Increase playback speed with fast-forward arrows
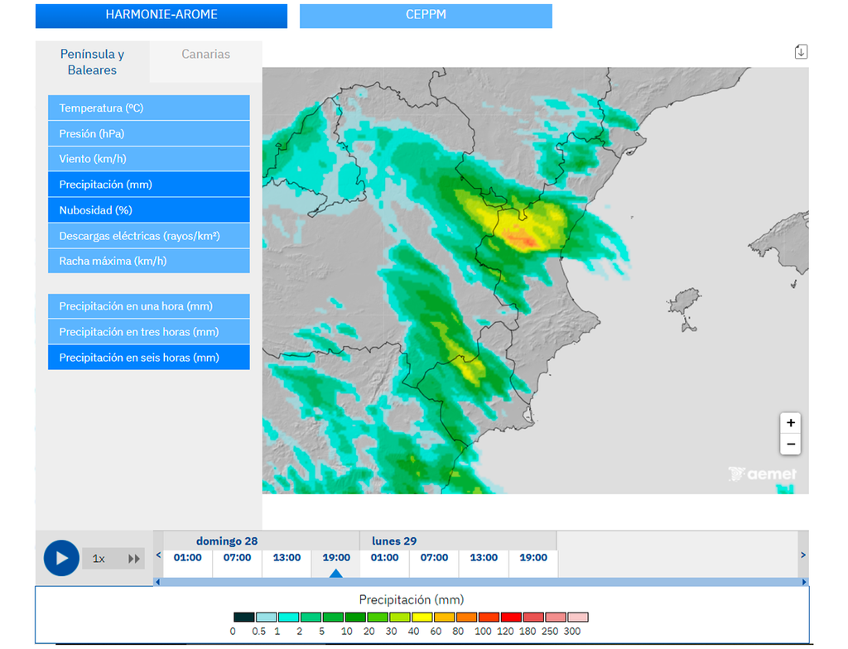Image resolution: width=848 pixels, height=649 pixels. 133,559
